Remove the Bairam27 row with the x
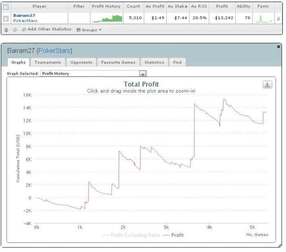 pos(278,18)
